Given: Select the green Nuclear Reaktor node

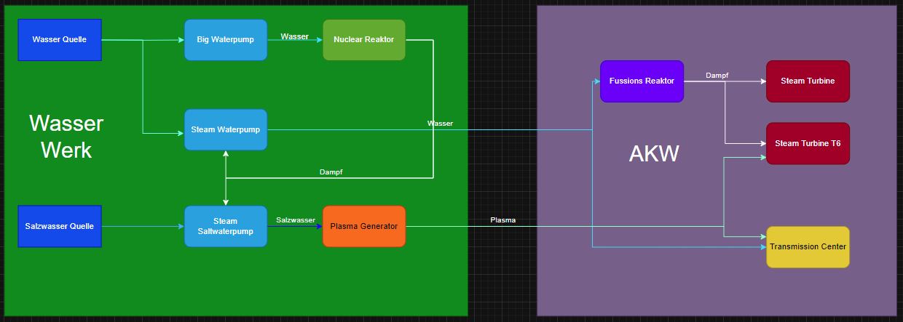Looking at the screenshot, I should (x=363, y=40).
